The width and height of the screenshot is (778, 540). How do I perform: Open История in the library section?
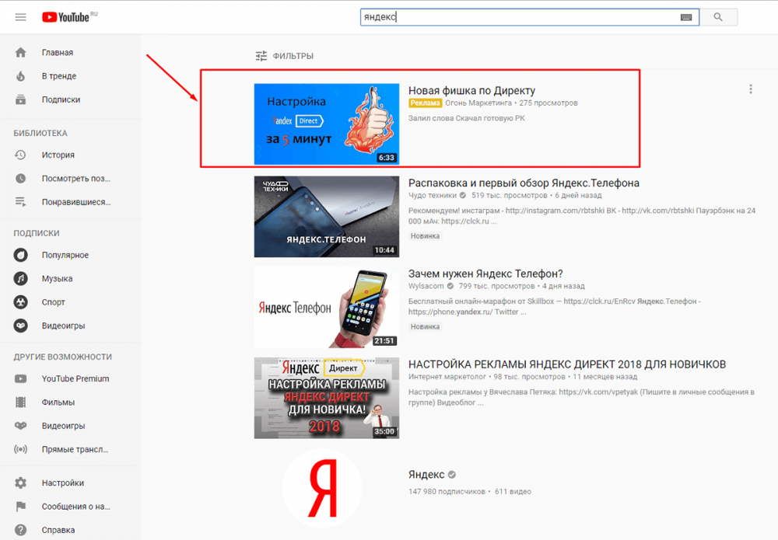[58, 155]
